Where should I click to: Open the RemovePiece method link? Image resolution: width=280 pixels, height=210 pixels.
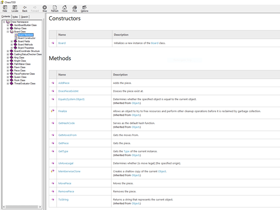coord(66,192)
